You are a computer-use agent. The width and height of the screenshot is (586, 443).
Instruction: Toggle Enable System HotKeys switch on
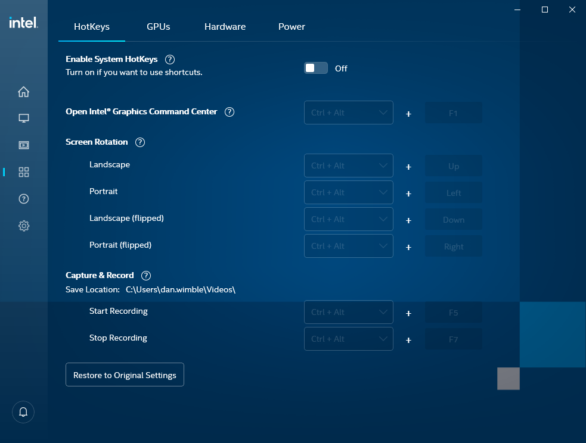[316, 68]
